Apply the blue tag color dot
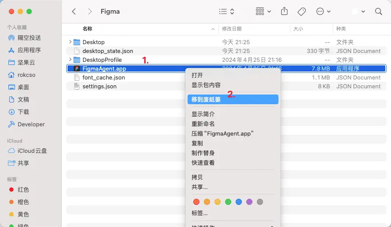Viewport: 391px width, 227px height. point(239,202)
